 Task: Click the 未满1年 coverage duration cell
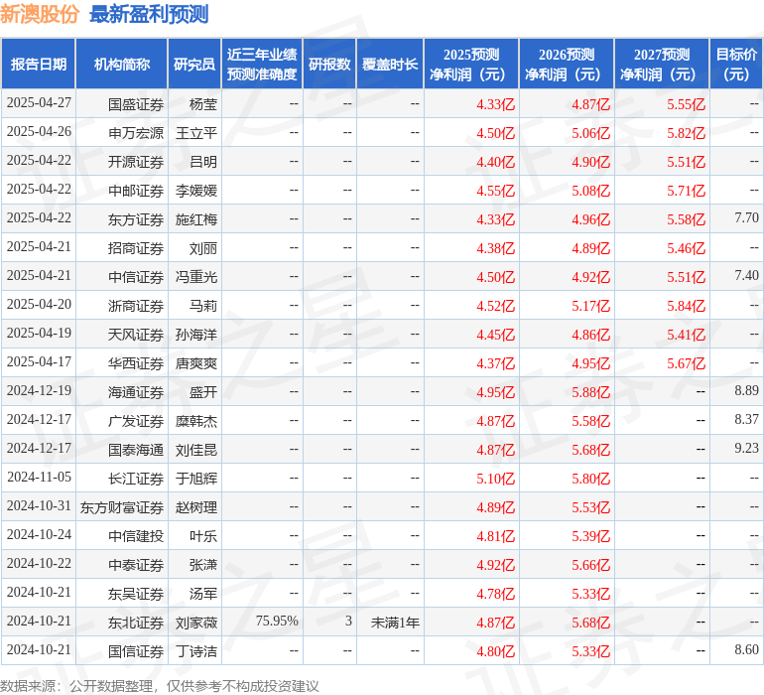coord(395,622)
